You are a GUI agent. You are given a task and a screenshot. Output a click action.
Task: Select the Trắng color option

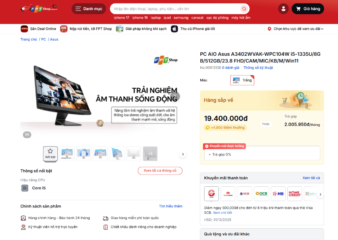242,80
